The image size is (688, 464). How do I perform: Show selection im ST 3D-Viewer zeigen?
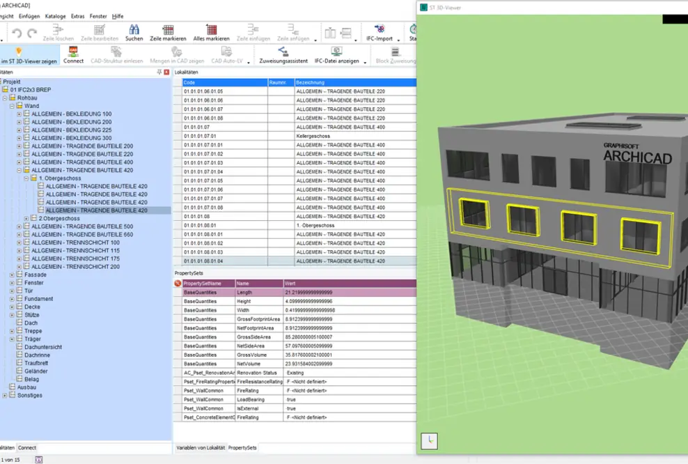click(x=29, y=55)
